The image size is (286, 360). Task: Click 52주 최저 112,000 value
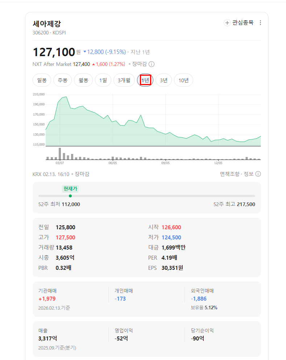tap(71, 204)
